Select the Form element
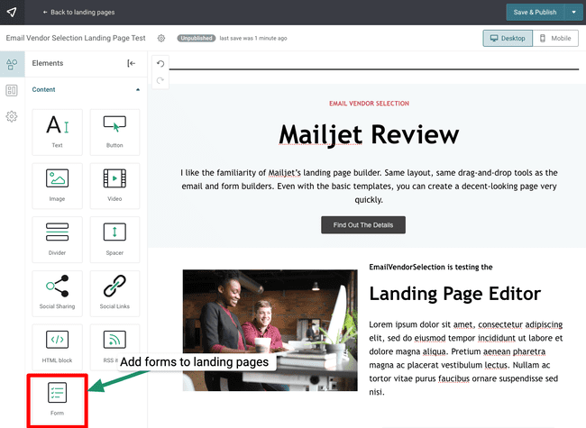Image resolution: width=586 pixels, height=428 pixels. pos(57,400)
